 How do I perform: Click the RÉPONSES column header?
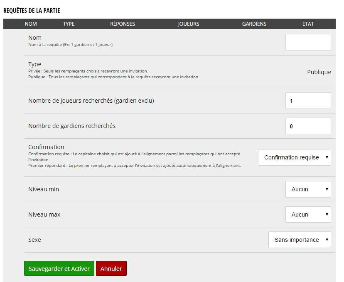point(123,24)
